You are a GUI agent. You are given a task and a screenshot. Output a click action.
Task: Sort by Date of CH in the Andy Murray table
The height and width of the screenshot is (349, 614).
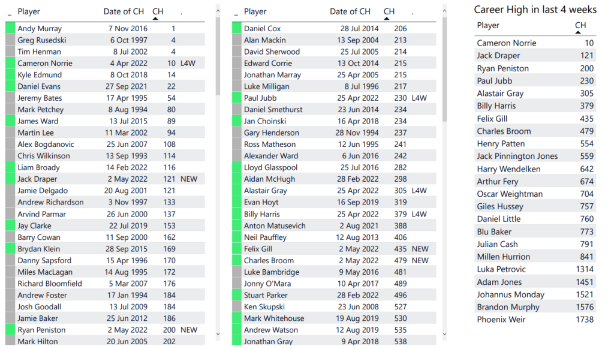click(x=124, y=11)
